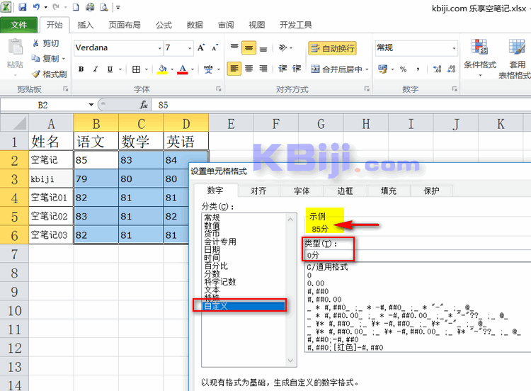
Task: Click the insert function fx icon
Action: pyautogui.click(x=143, y=104)
